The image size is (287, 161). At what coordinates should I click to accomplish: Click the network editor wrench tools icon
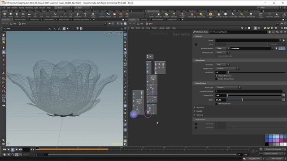click(242, 28)
